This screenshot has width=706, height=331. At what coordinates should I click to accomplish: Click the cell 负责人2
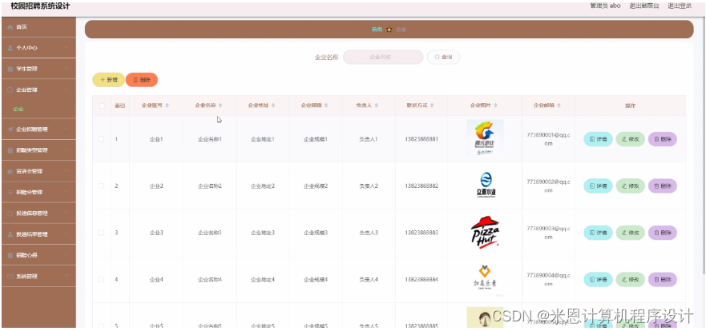[369, 186]
